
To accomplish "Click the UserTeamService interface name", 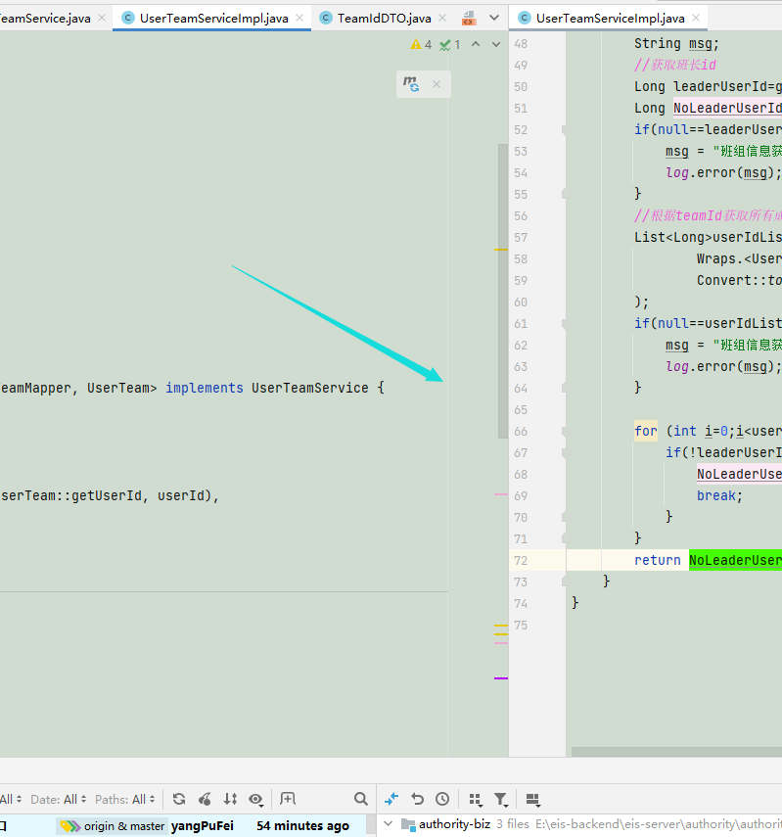I will pyautogui.click(x=310, y=388).
